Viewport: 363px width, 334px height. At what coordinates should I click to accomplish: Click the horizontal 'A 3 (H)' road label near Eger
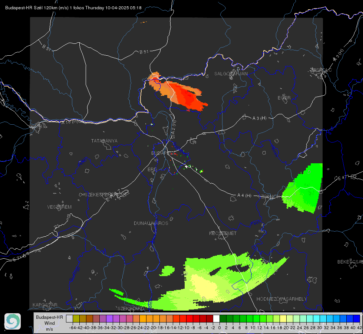[259, 118]
